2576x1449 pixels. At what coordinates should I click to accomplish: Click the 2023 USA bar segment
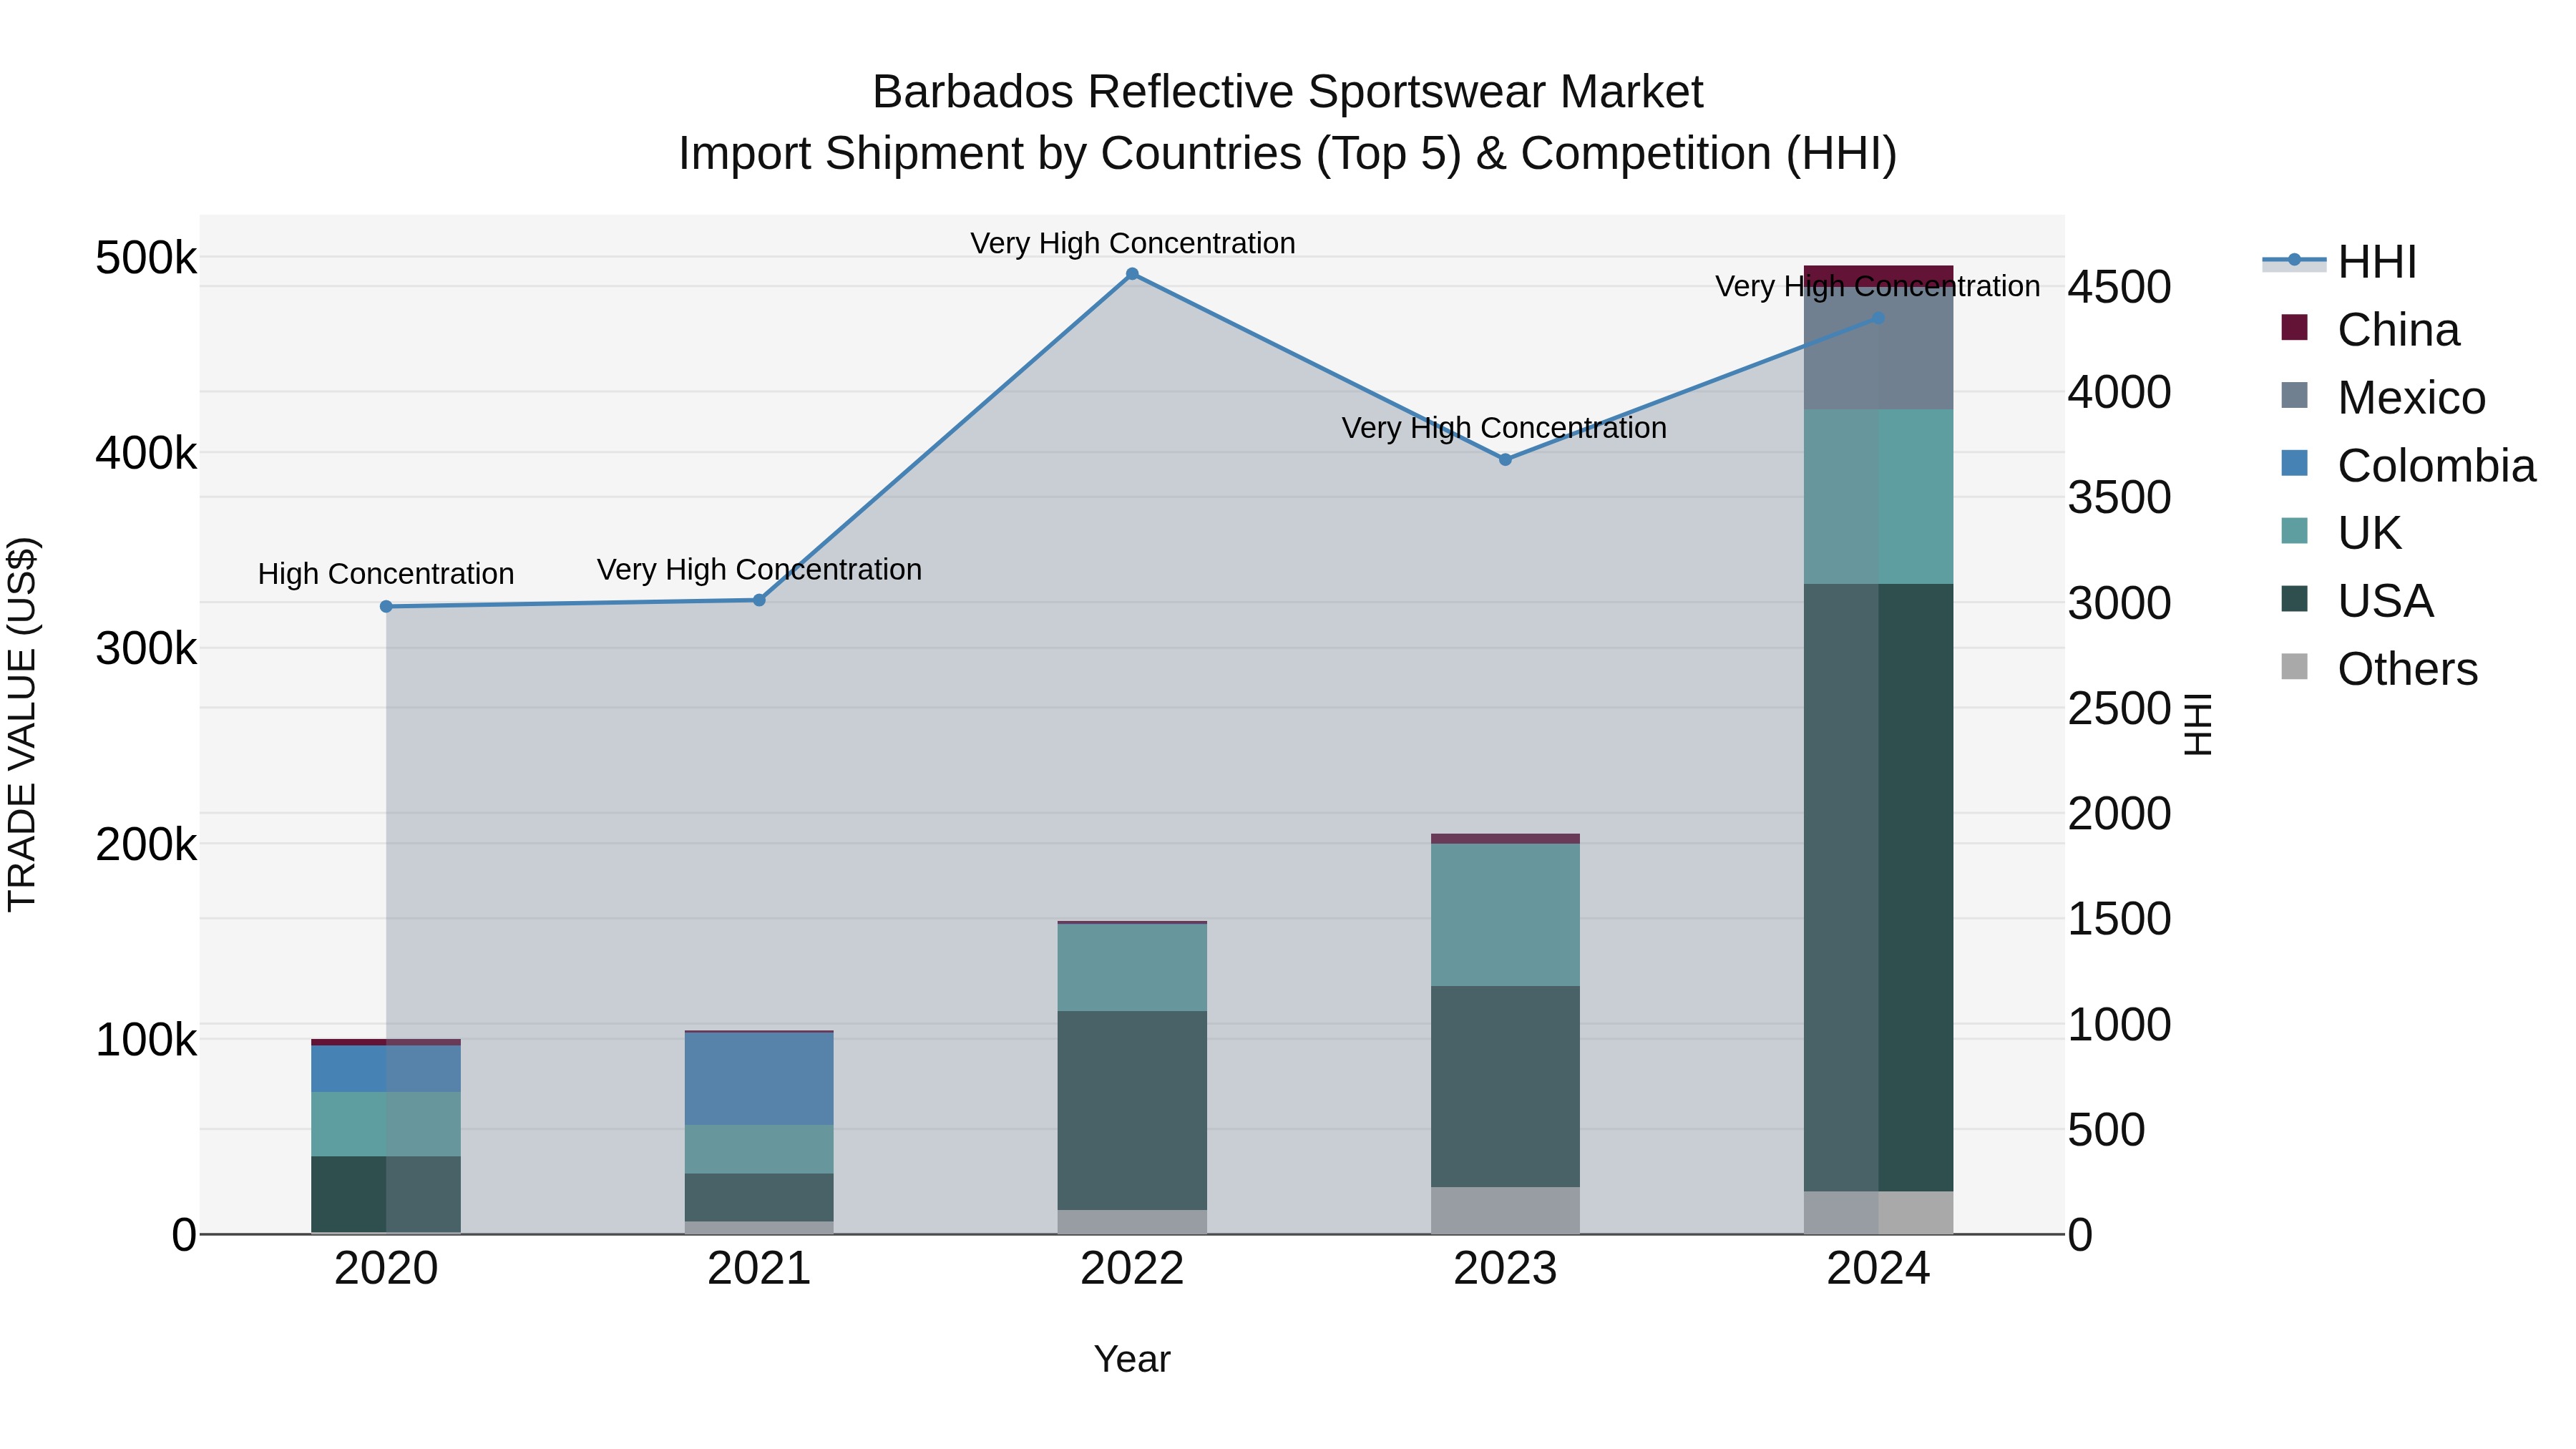[x=1505, y=1087]
